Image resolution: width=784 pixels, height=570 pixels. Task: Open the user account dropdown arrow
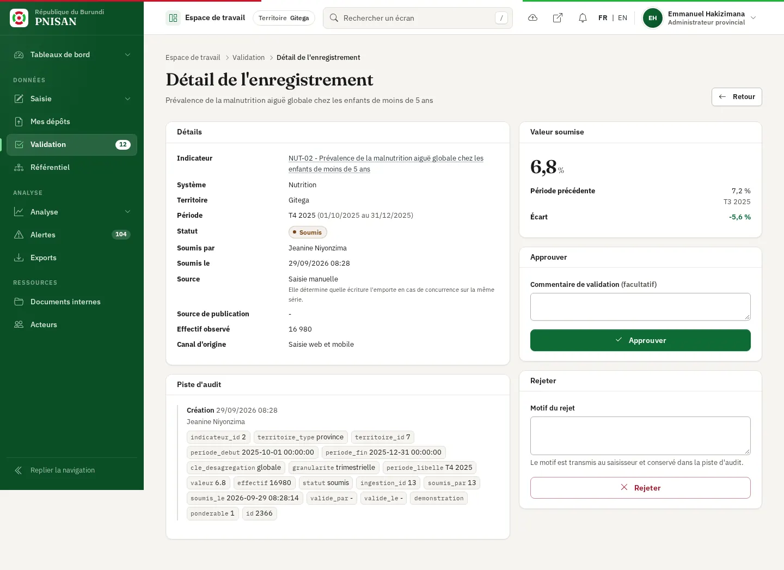[754, 18]
